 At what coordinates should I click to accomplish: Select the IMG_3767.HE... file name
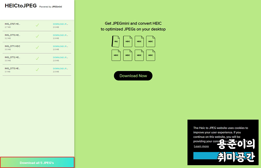[x=13, y=24]
